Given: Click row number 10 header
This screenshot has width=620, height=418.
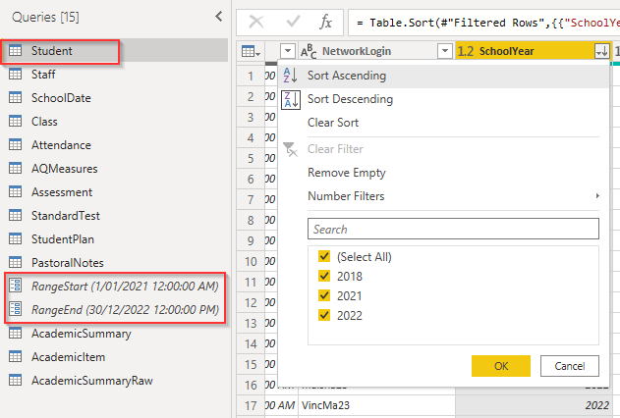Looking at the screenshot, I should pos(251,261).
